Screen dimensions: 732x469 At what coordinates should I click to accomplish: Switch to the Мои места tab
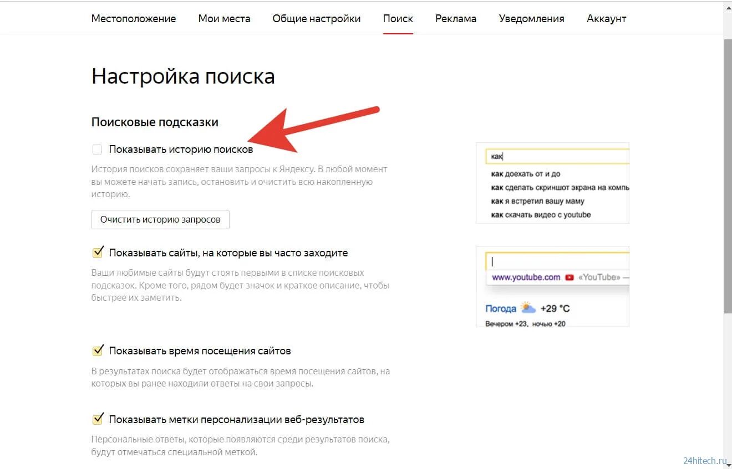click(x=224, y=18)
